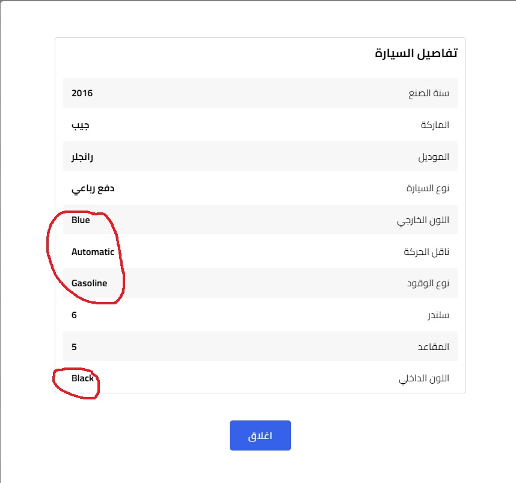Viewport: 516px width, 483px height.
Task: Click the blue اغلاق close button
Action: pyautogui.click(x=260, y=435)
